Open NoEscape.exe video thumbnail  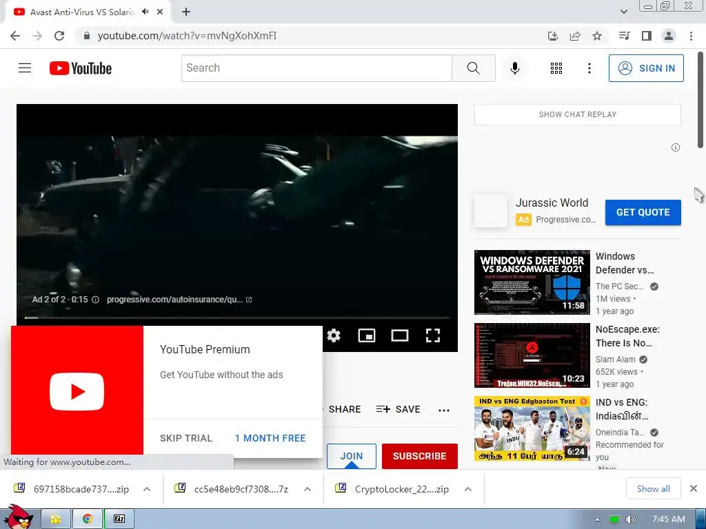[532, 355]
